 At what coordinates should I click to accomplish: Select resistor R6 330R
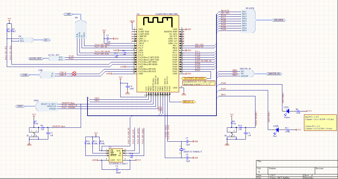298,111
